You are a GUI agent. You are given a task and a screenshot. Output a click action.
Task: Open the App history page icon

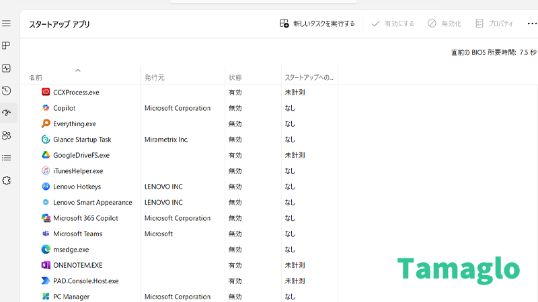tap(6, 91)
